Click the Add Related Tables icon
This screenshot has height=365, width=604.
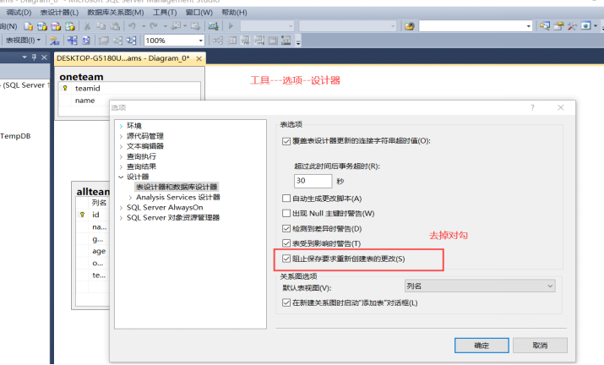coord(86,41)
